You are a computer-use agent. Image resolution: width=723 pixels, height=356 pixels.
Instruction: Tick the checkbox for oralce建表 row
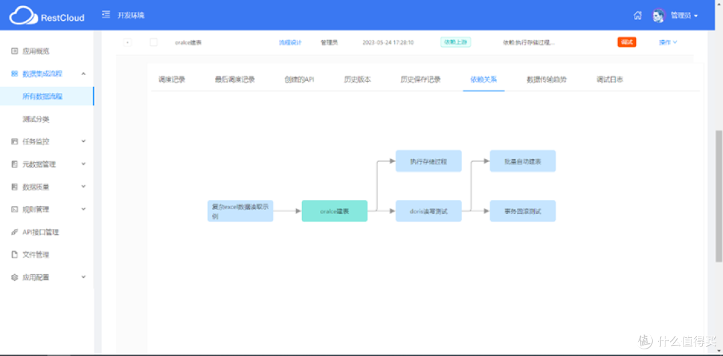(x=153, y=42)
